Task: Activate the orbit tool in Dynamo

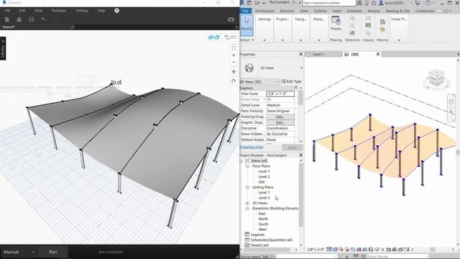Action: 234,81
